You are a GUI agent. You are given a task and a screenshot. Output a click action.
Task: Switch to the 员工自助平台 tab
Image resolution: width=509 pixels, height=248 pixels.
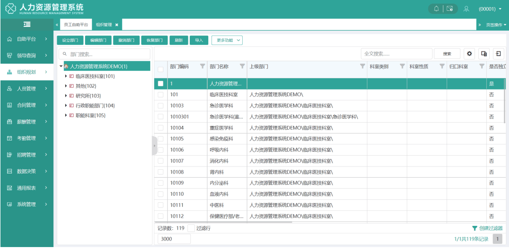tap(76, 25)
